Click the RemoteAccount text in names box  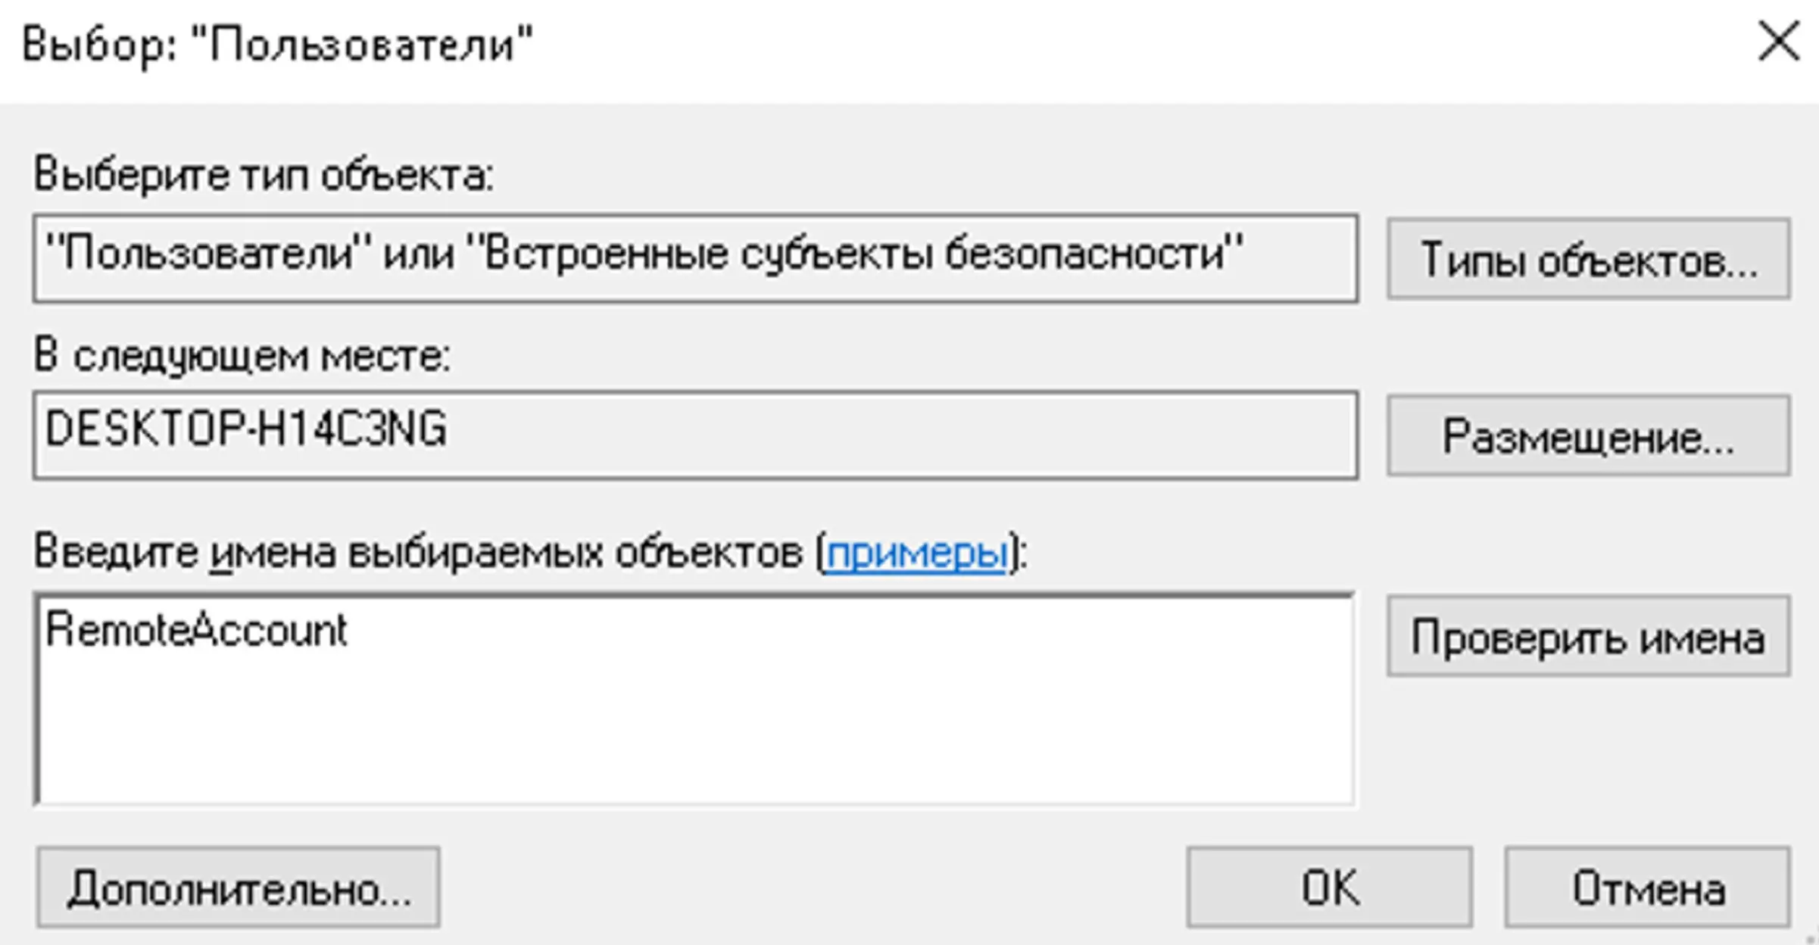tap(196, 630)
